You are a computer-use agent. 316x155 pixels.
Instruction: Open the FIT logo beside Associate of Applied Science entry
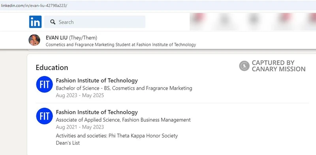point(44,116)
